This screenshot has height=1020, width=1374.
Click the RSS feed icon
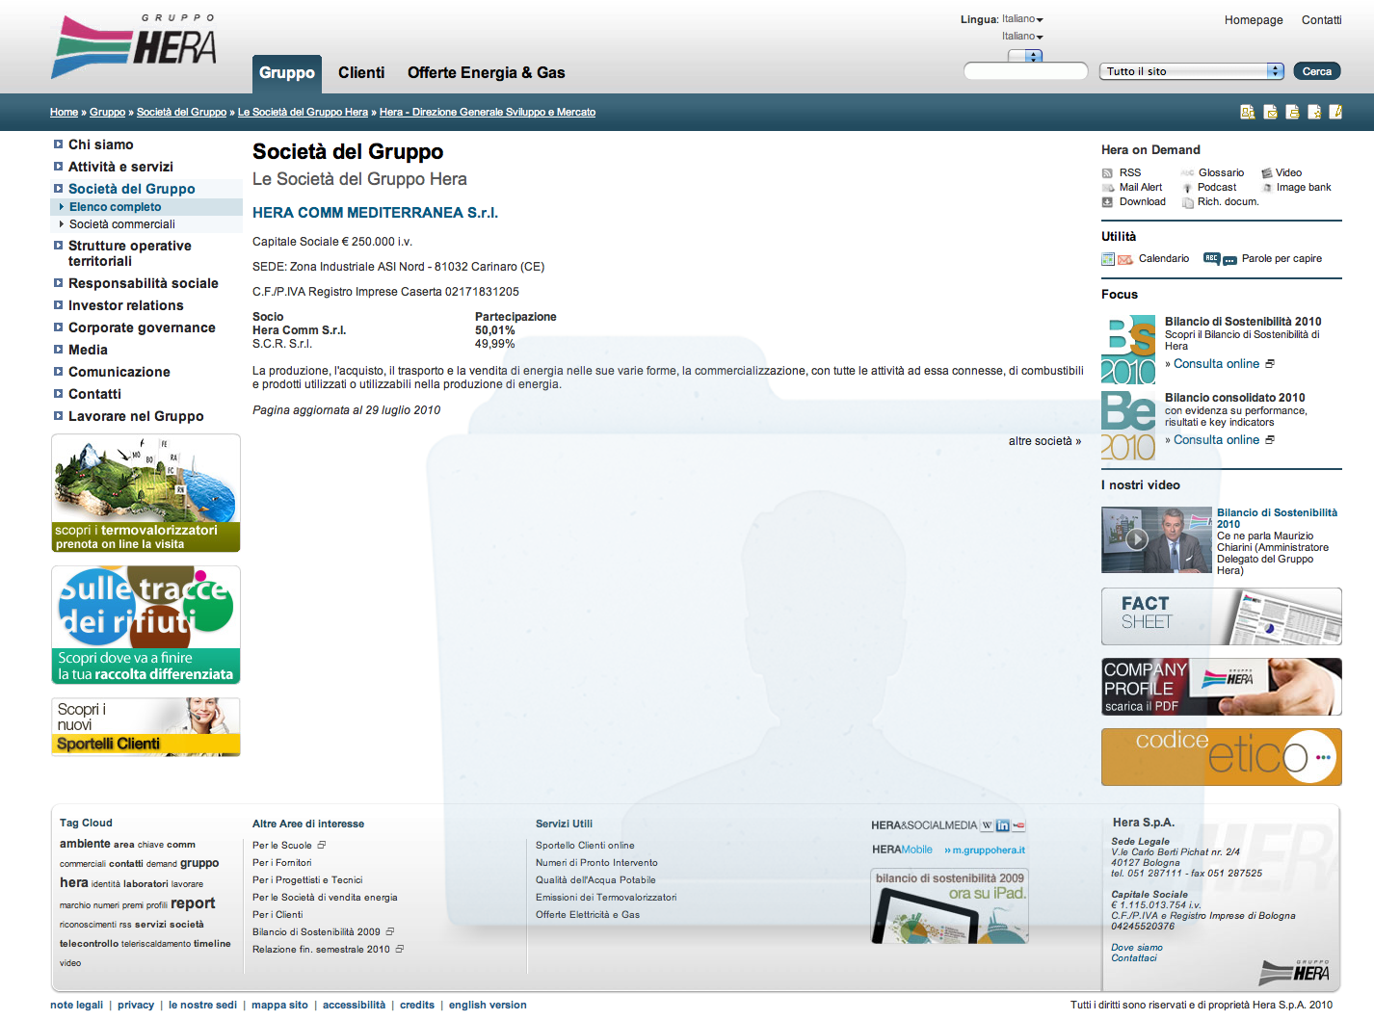[x=1107, y=173]
